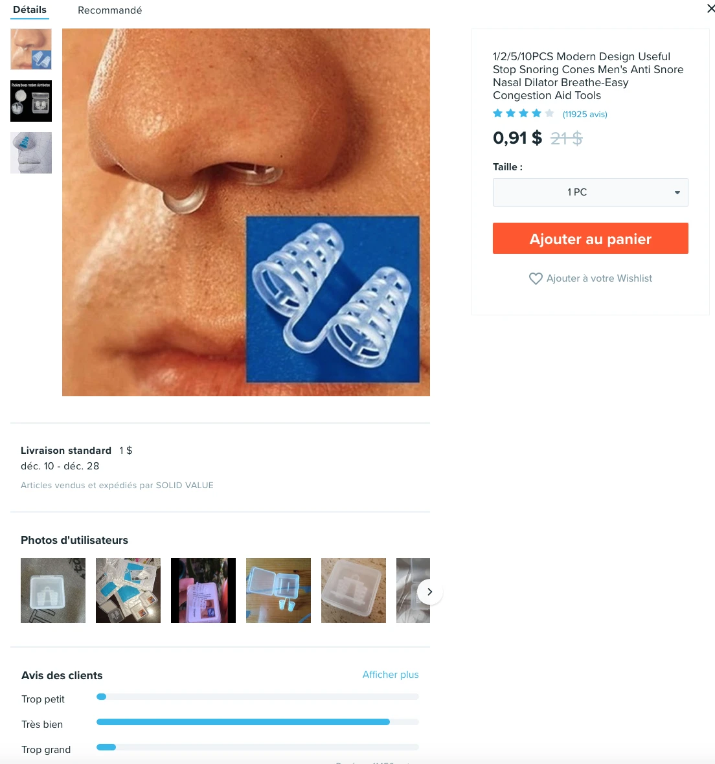
Task: Close the product detail overlay
Action: tap(710, 8)
